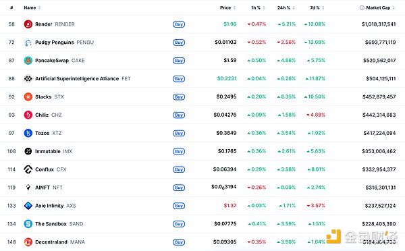
Task: Open the AINFT NFT page
Action: 49,188
